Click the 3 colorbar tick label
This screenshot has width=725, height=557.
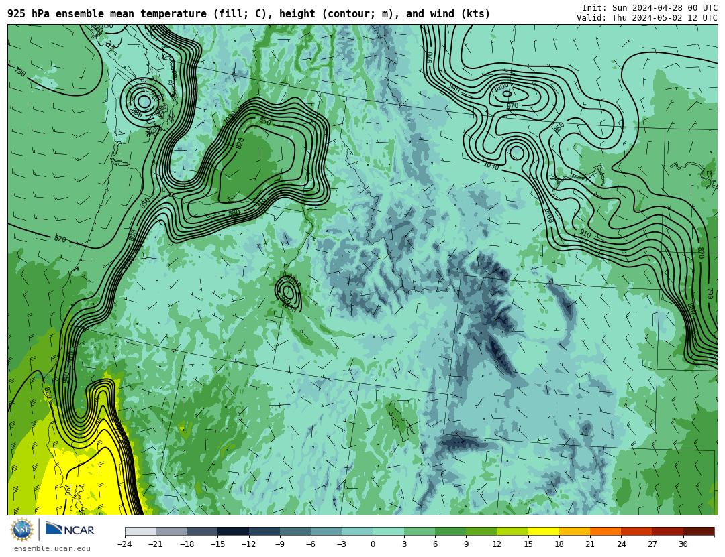click(x=404, y=544)
